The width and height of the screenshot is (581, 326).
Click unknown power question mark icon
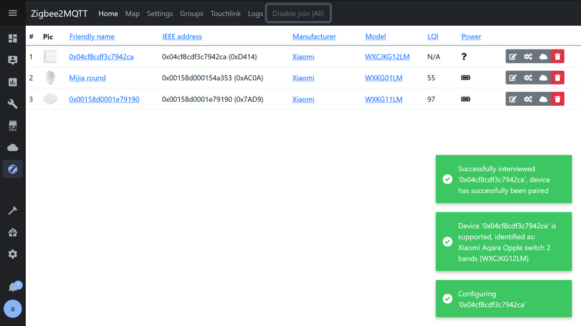point(464,57)
